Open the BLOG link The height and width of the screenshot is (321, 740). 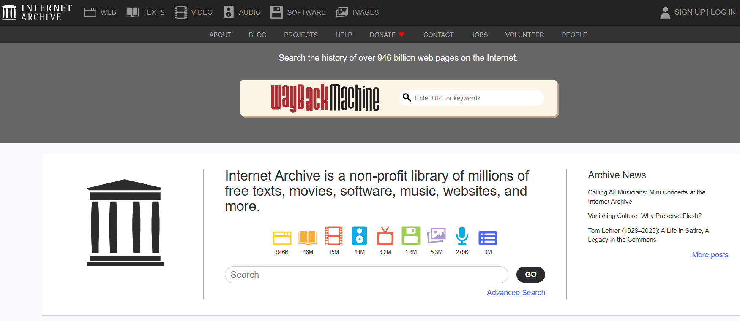[258, 35]
